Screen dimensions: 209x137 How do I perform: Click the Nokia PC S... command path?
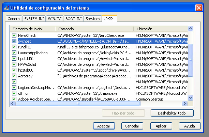click(94, 53)
